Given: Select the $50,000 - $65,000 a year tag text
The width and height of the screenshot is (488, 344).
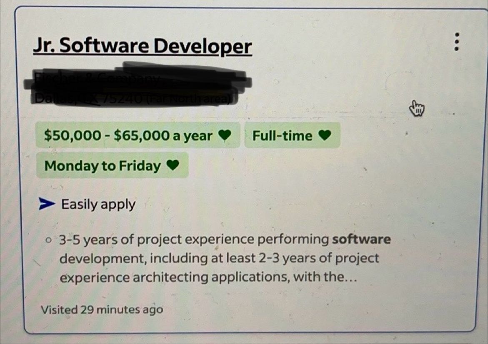Looking at the screenshot, I should 128,136.
